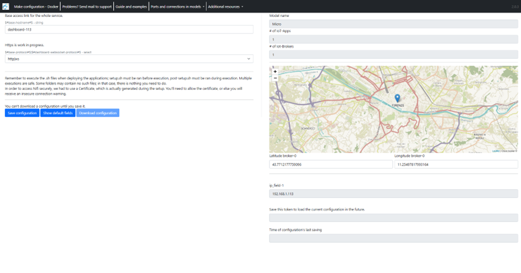Image resolution: width=521 pixels, height=273 pixels.
Task: Click the Download configuration button
Action: click(97, 113)
